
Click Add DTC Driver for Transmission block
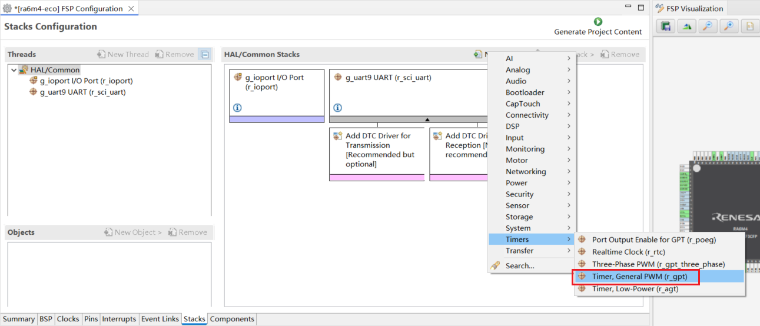pyautogui.click(x=377, y=154)
